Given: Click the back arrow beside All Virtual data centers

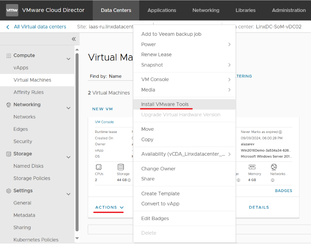Looking at the screenshot, I should (8, 27).
